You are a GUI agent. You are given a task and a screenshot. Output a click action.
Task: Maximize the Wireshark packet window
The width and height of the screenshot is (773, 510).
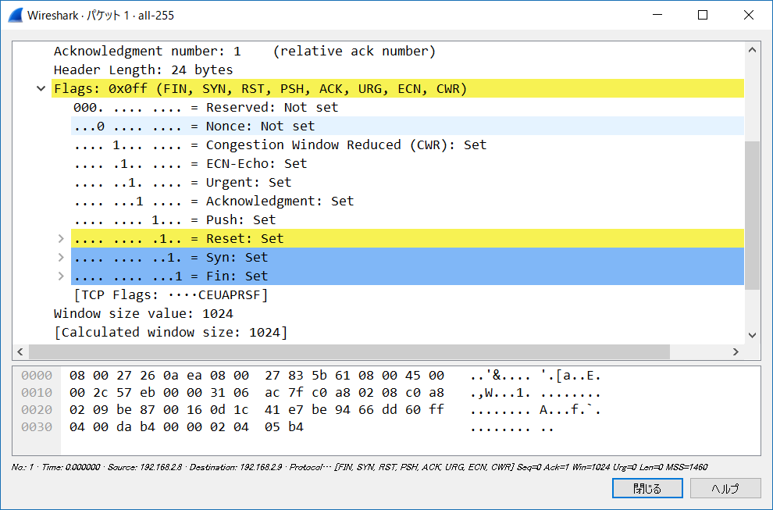[703, 15]
